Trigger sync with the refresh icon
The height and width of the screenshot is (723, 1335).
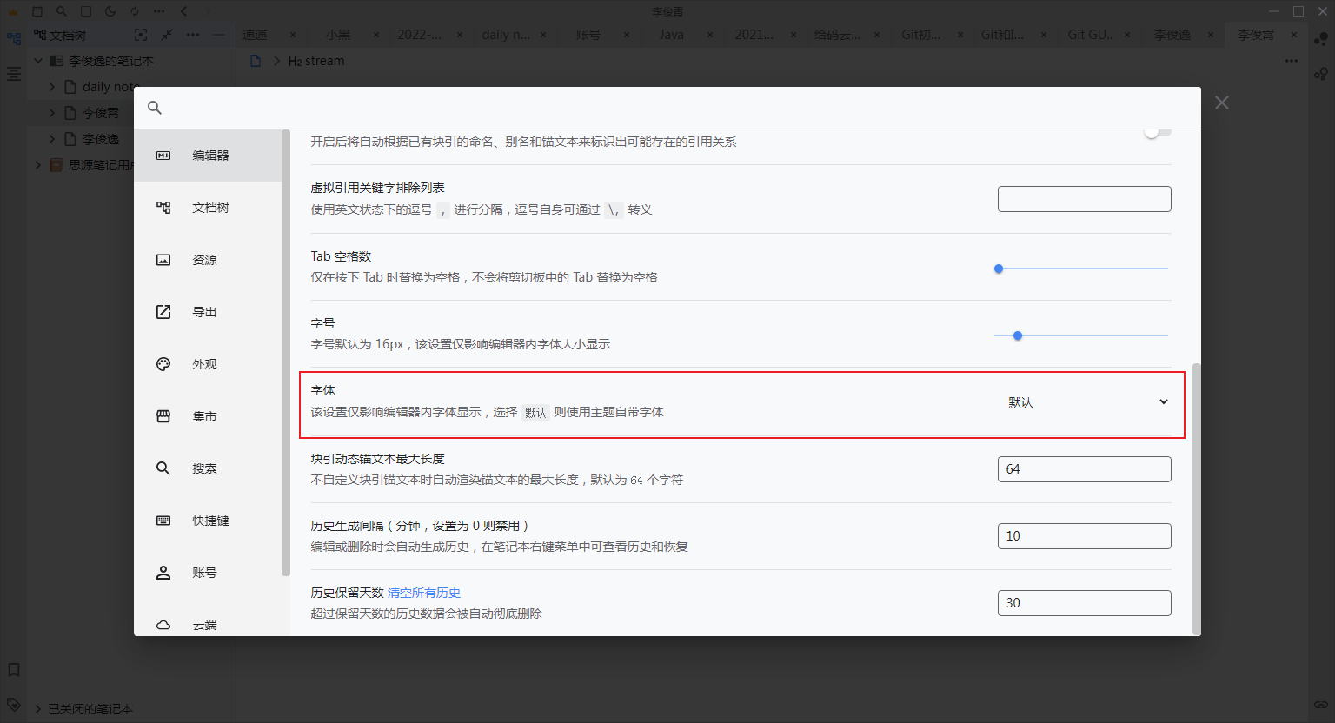[135, 11]
